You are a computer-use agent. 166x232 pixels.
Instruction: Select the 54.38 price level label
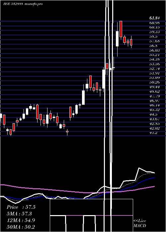pyautogui.click(x=155, y=59)
